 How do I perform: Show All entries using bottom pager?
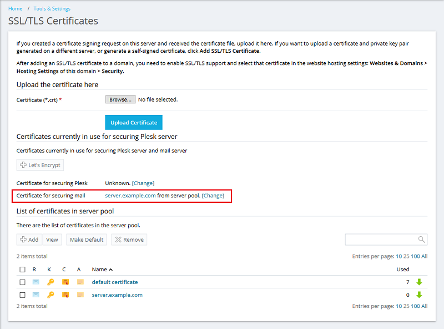424,306
